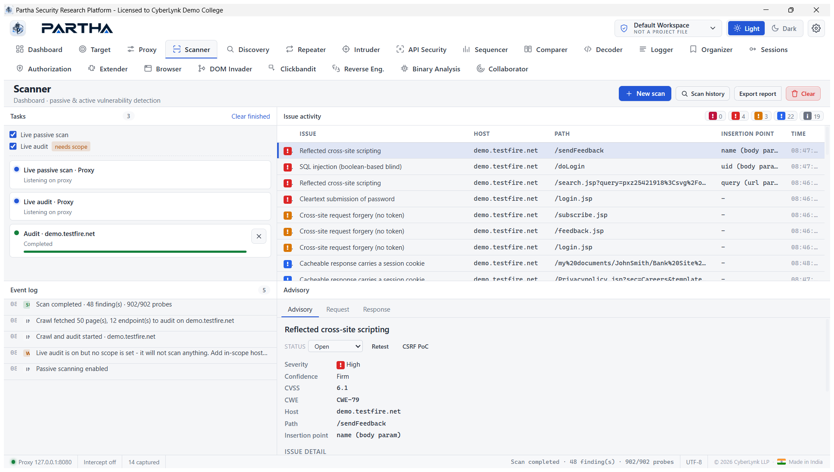The image size is (834, 472).
Task: Launch the Intruder module
Action: 361,49
